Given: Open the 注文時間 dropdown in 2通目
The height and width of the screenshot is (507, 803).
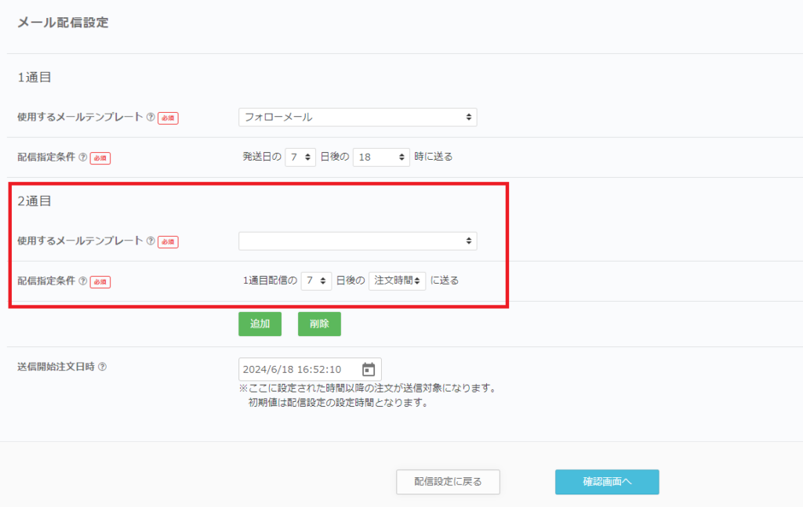Looking at the screenshot, I should 397,281.
